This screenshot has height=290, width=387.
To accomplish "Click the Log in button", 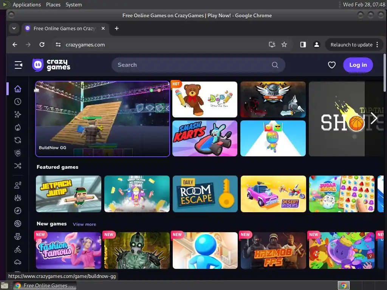I will [x=358, y=65].
